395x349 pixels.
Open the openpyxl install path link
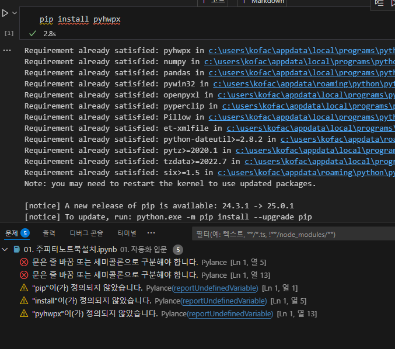306,95
